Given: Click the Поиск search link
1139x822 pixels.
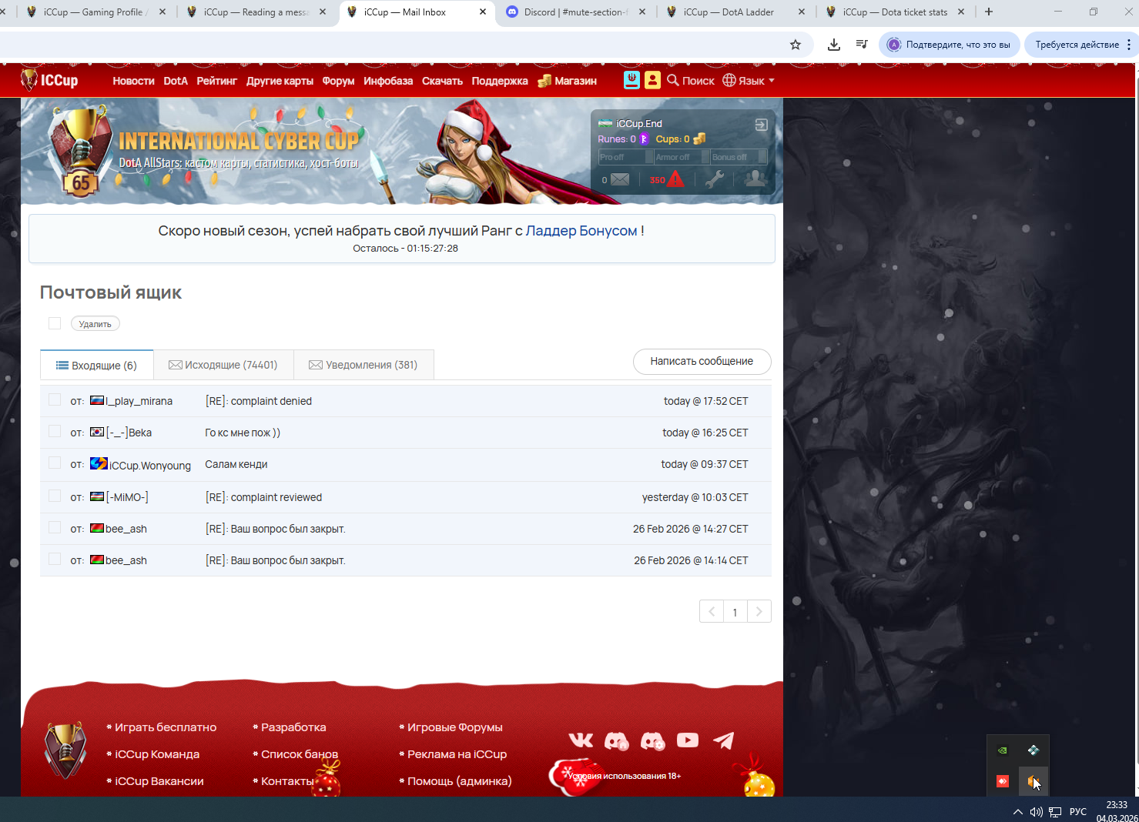Looking at the screenshot, I should [x=691, y=81].
